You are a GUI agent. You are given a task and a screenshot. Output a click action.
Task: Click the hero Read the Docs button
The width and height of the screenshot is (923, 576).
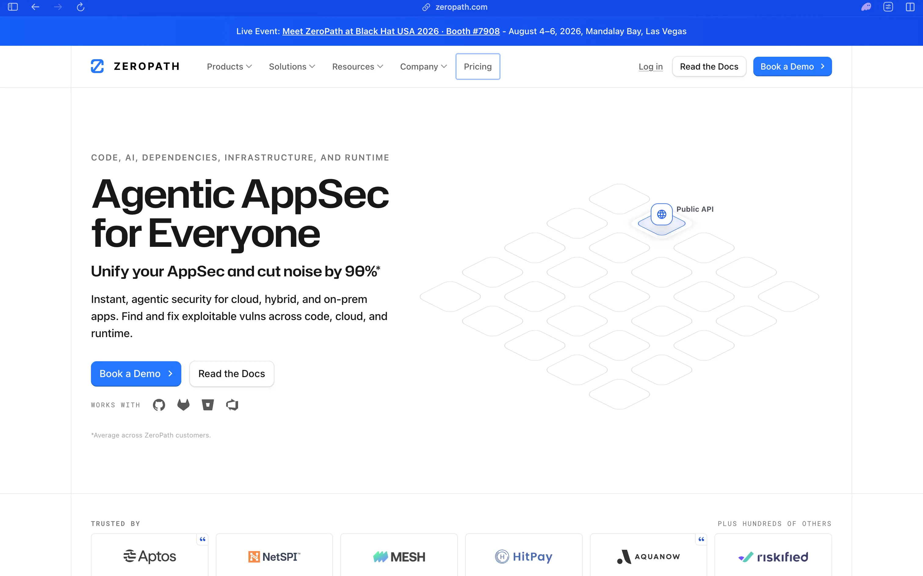click(232, 374)
